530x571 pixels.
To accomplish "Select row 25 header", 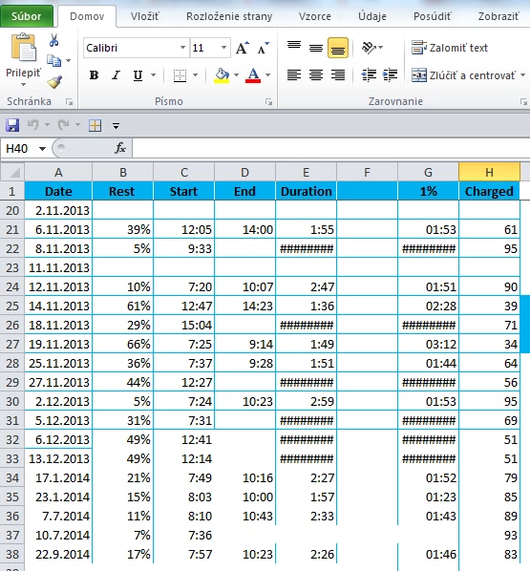I will [12, 306].
